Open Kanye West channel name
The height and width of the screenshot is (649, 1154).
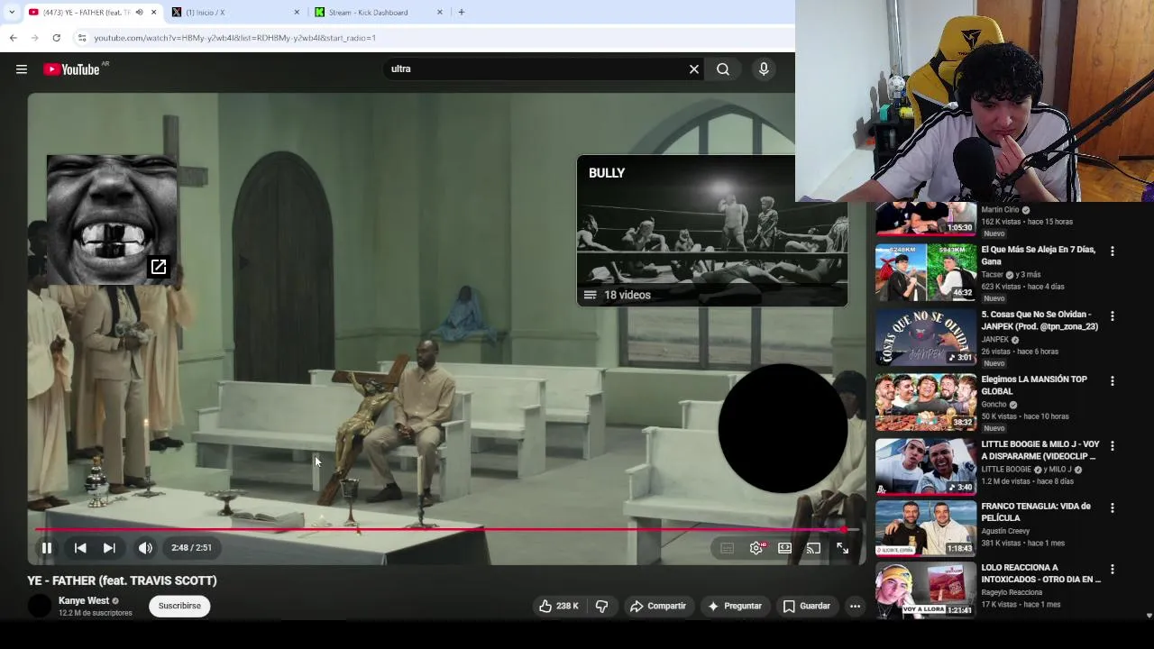(84, 600)
